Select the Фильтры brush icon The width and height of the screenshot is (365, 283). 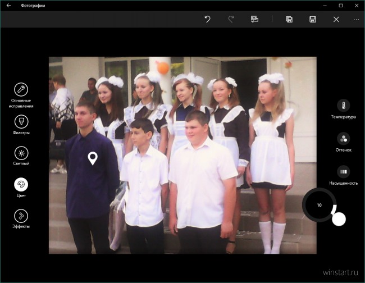coord(21,121)
